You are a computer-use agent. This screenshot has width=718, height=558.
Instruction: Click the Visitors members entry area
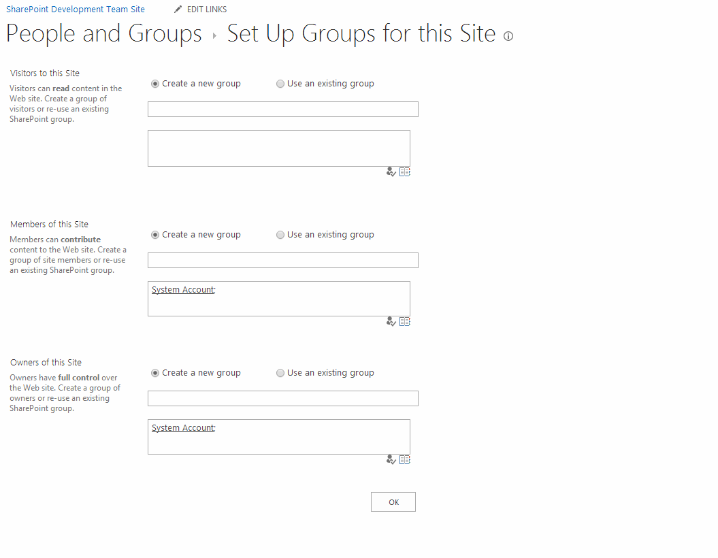278,148
